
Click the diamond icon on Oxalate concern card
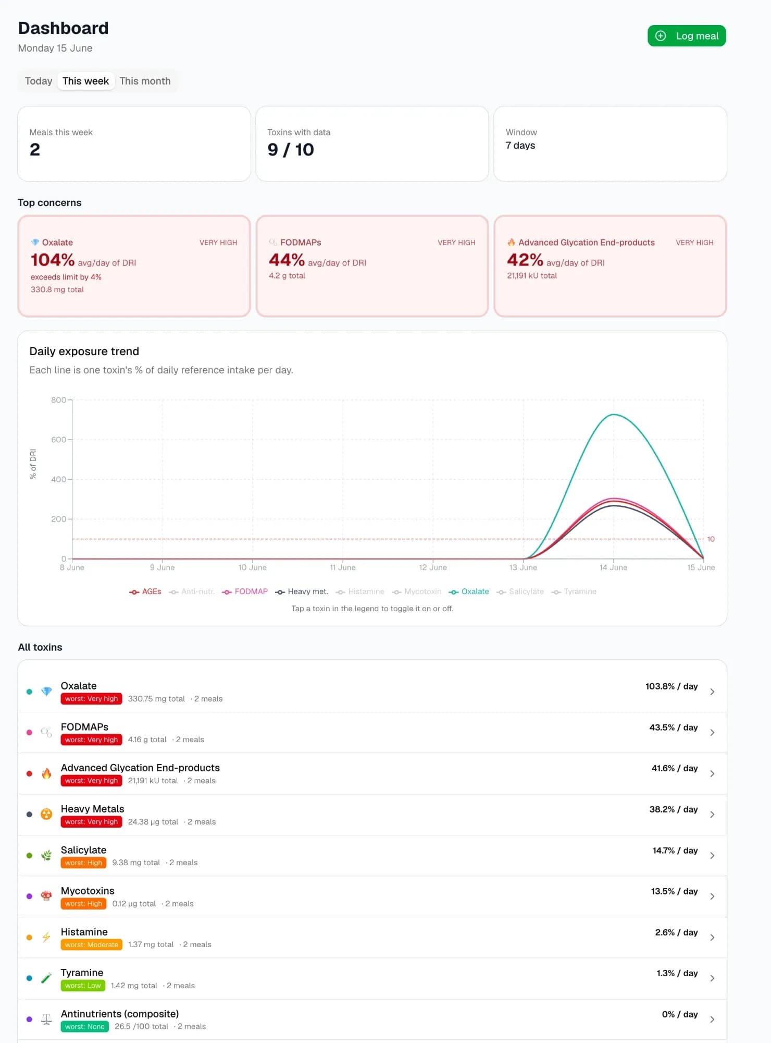[x=35, y=242]
